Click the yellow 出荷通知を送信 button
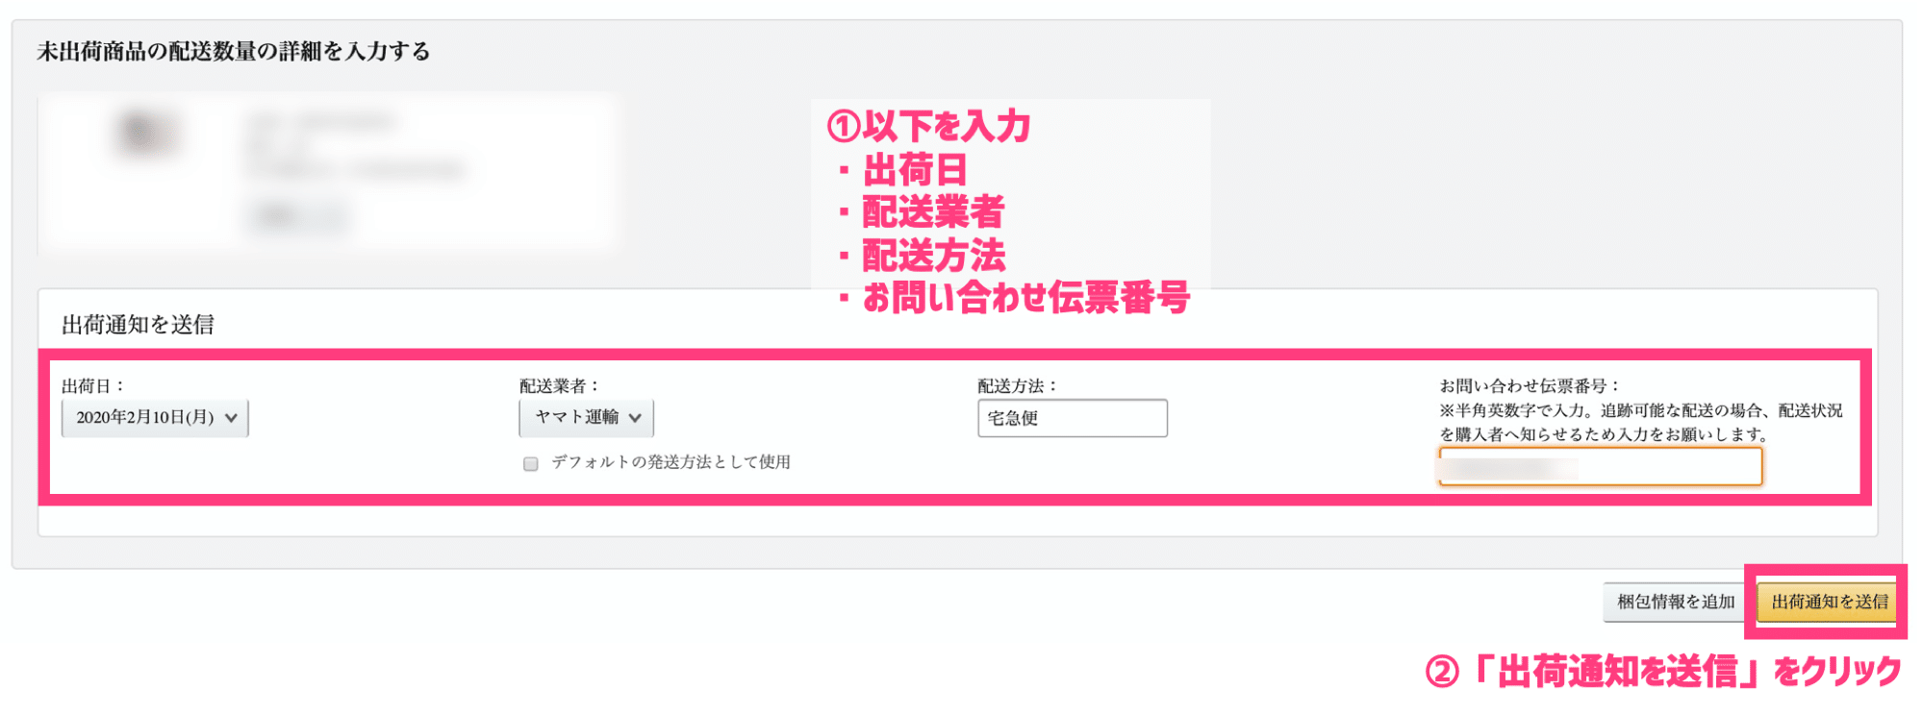The height and width of the screenshot is (714, 1923). [x=1829, y=603]
